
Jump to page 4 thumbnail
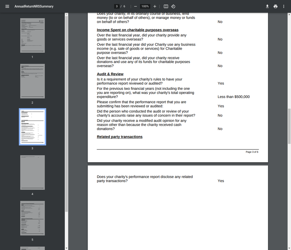point(32,173)
